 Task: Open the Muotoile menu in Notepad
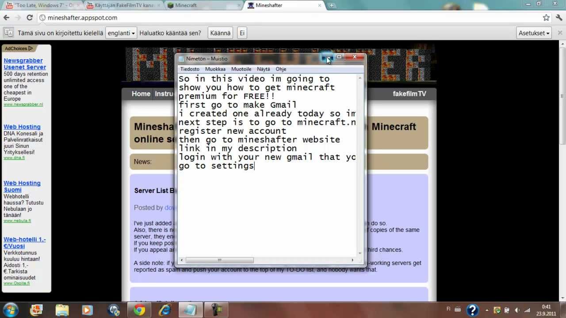pyautogui.click(x=241, y=69)
